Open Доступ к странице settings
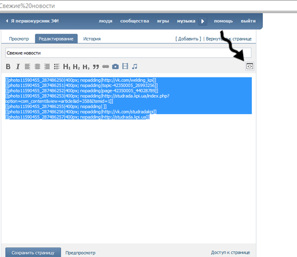The image size is (297, 257). [230, 253]
